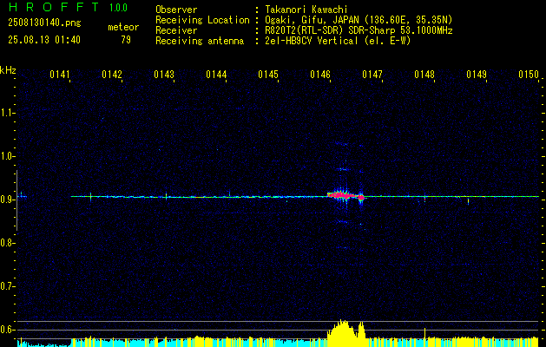Click the narrow yellow spike near 0148

[424, 337]
